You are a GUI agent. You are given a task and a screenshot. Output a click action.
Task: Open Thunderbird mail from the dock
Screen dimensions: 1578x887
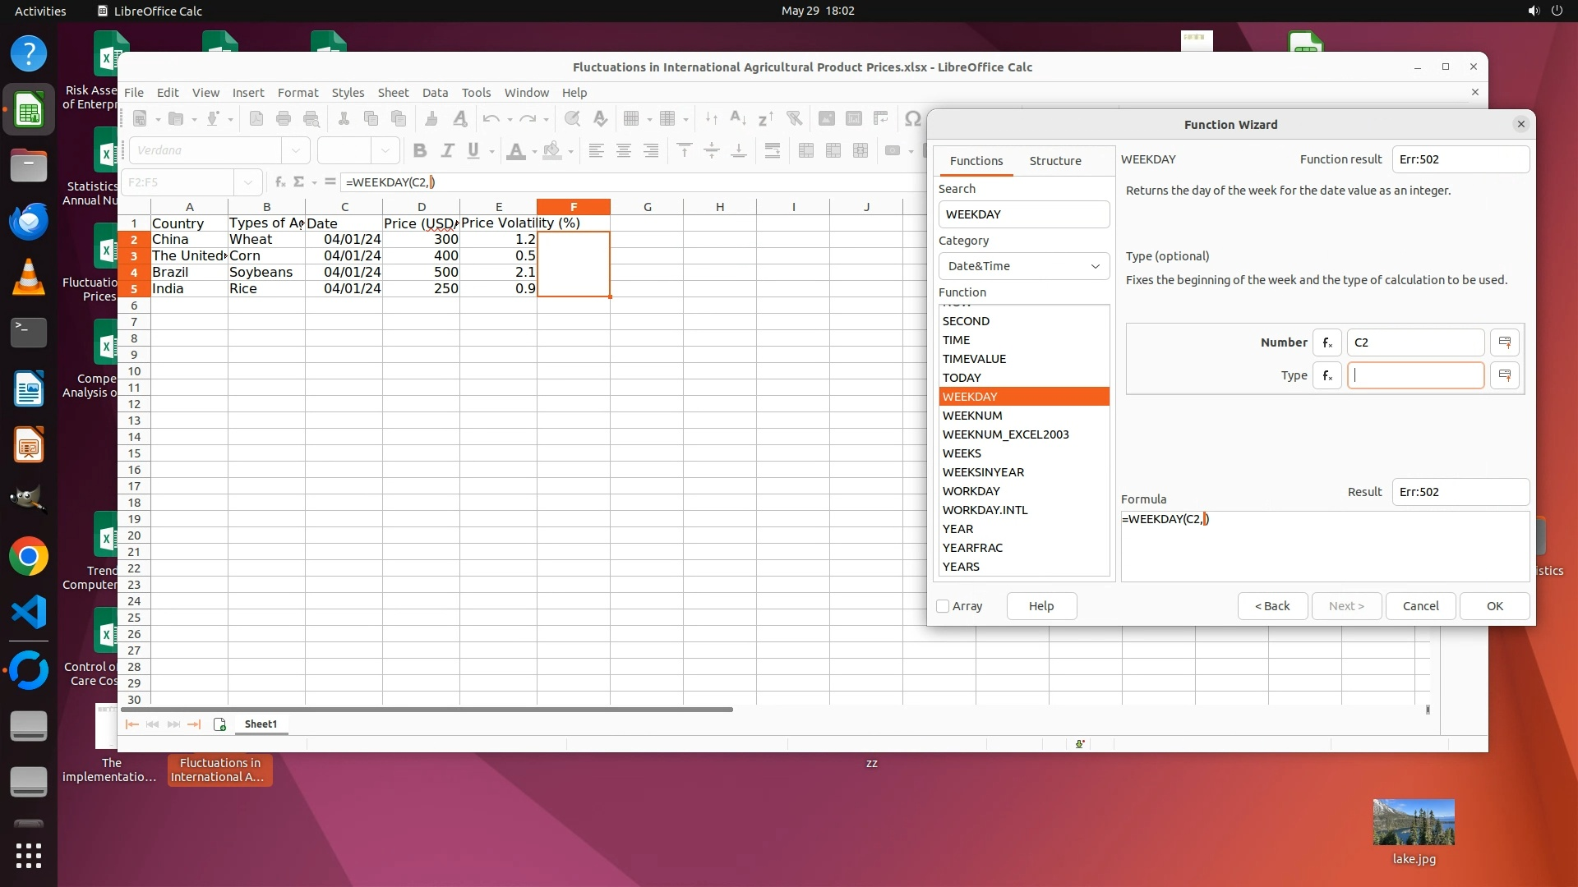(29, 222)
